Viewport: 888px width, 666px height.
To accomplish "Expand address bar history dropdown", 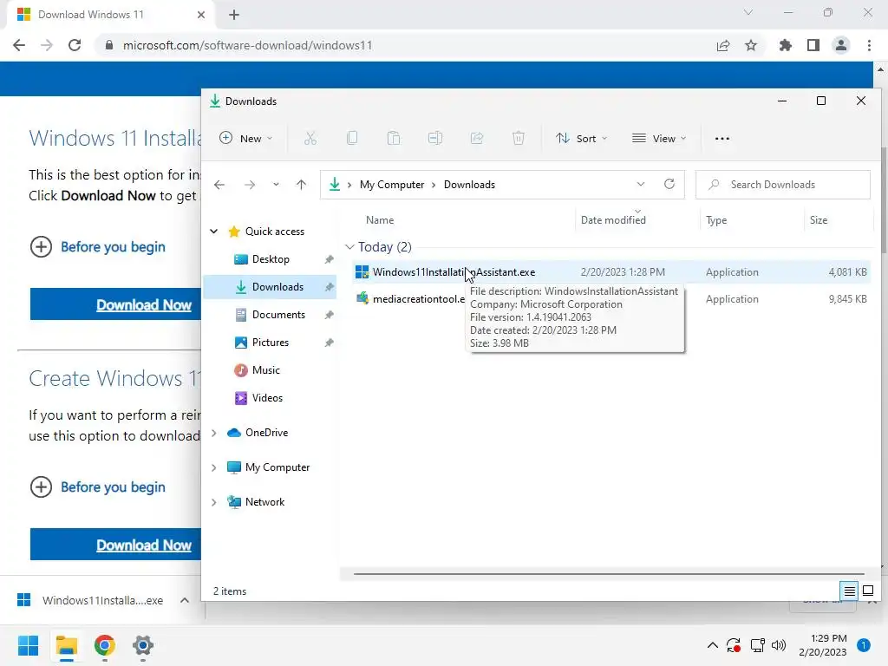I will coord(641,184).
